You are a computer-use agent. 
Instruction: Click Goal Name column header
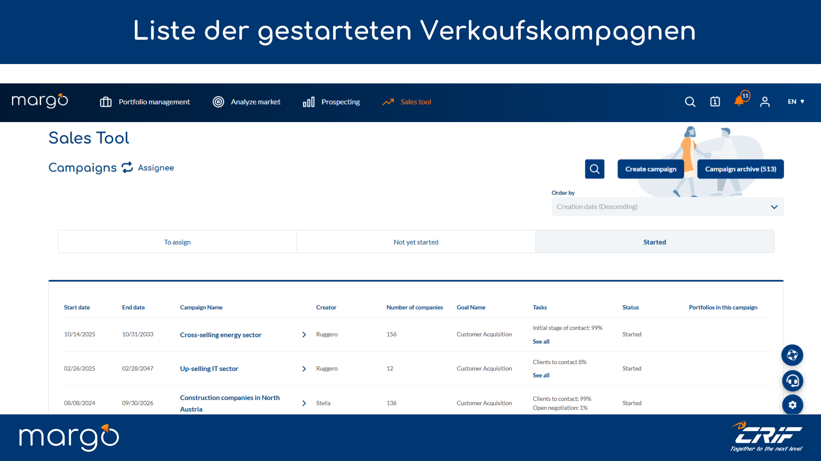click(x=471, y=307)
